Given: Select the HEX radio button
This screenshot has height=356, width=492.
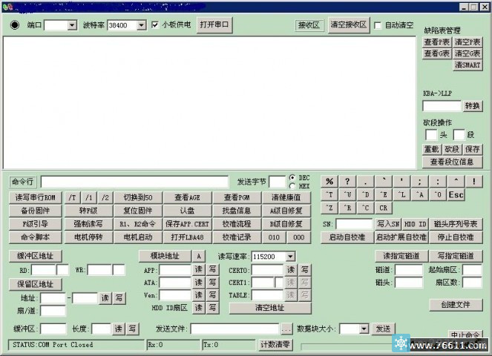Looking at the screenshot, I should pyautogui.click(x=292, y=186).
